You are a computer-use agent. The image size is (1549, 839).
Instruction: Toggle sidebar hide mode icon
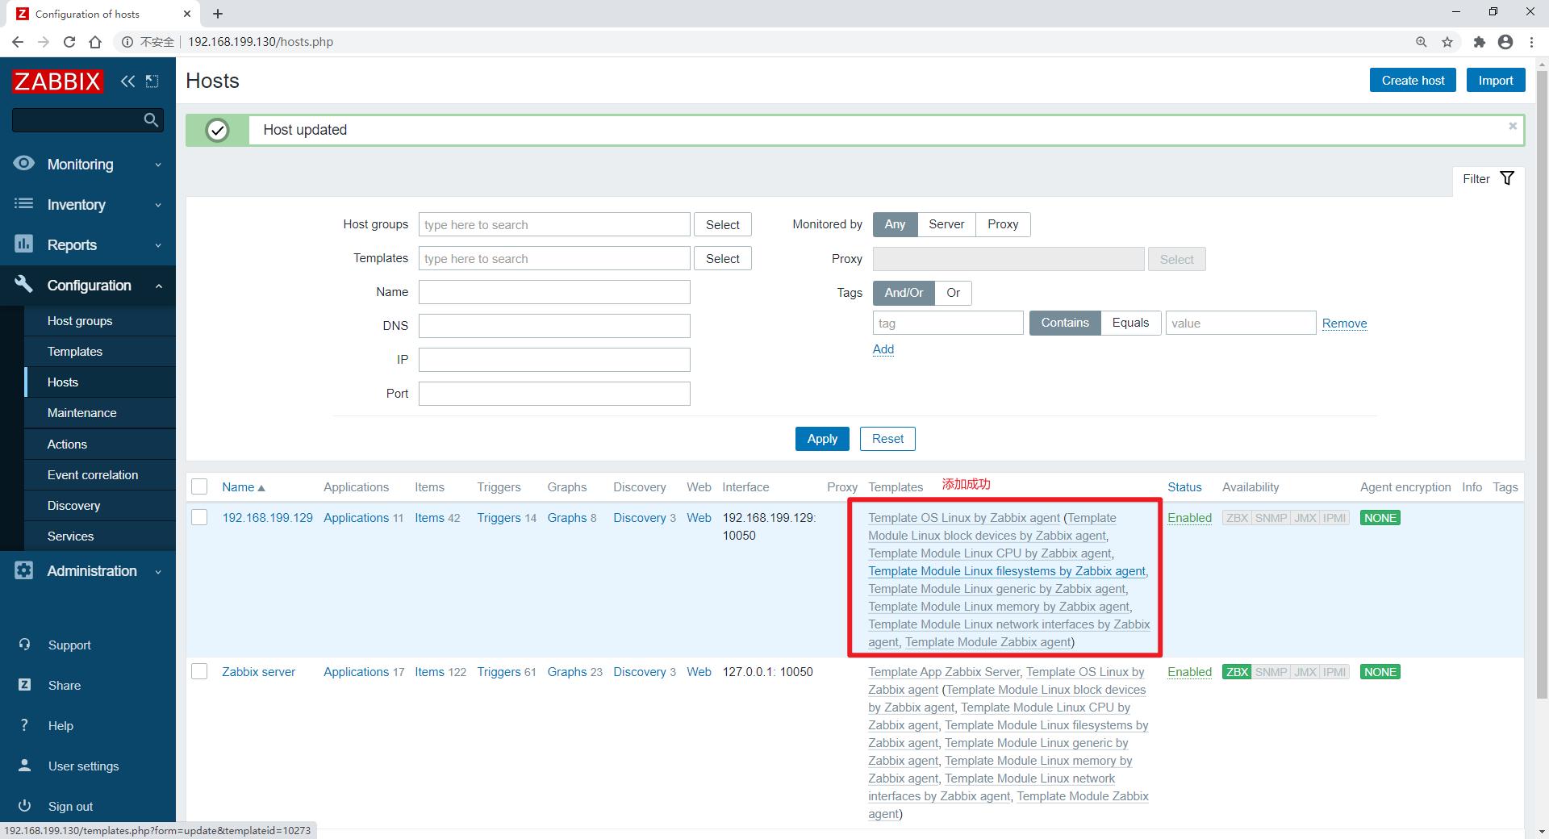click(x=152, y=81)
